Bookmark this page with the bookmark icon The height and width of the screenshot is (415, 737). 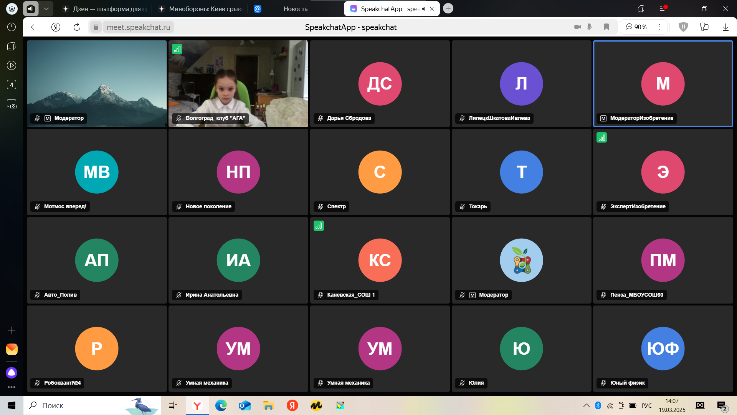tap(606, 27)
